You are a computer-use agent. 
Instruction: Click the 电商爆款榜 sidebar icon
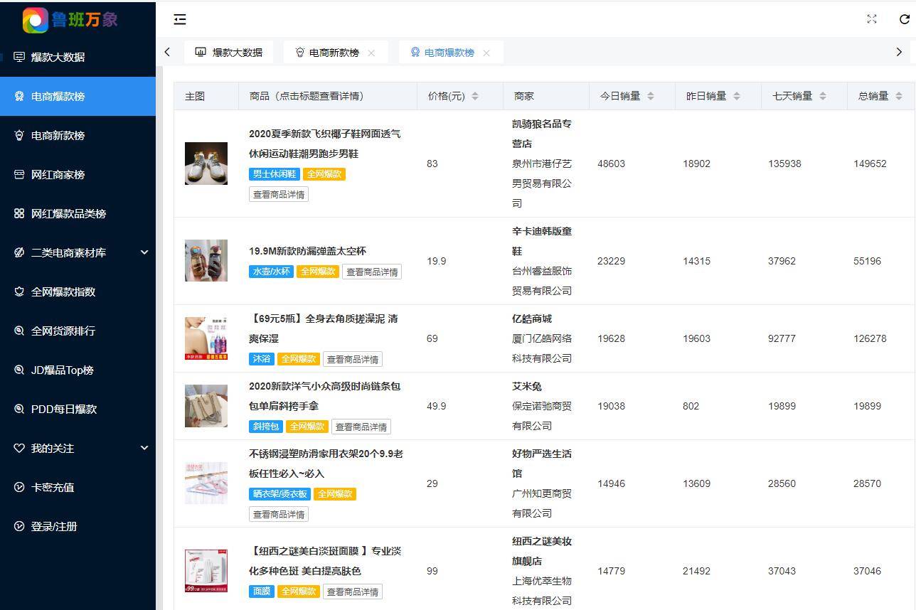click(x=19, y=96)
